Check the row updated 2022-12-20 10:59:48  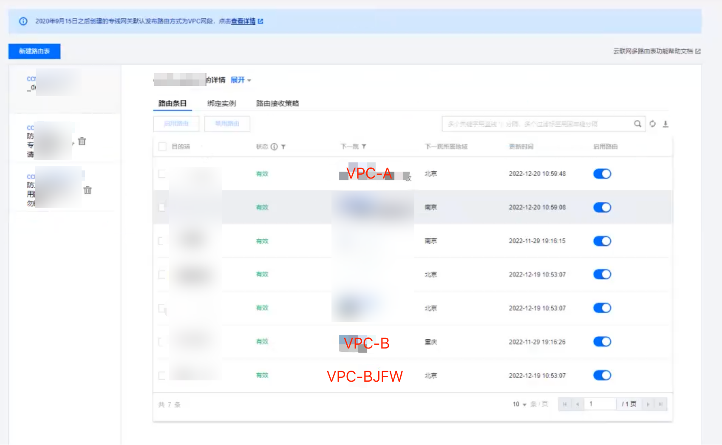tap(162, 174)
